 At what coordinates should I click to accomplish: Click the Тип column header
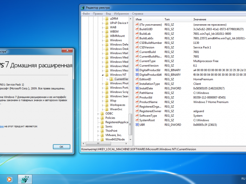point(177,19)
